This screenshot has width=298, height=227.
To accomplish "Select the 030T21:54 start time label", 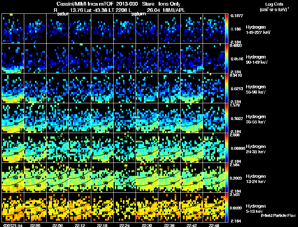I will click(x=13, y=226).
